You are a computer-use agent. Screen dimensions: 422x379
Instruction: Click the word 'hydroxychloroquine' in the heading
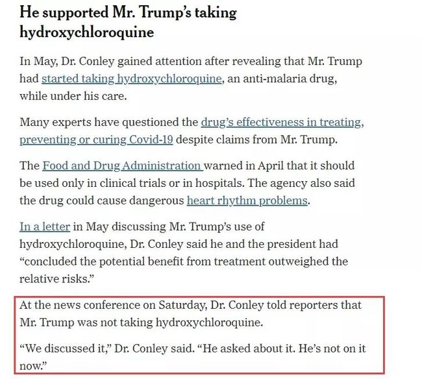[x=86, y=32]
